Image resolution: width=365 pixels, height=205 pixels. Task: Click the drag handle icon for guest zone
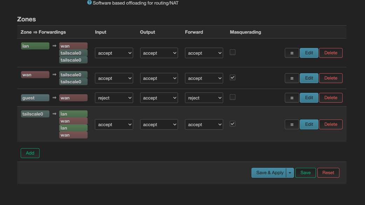[292, 98]
